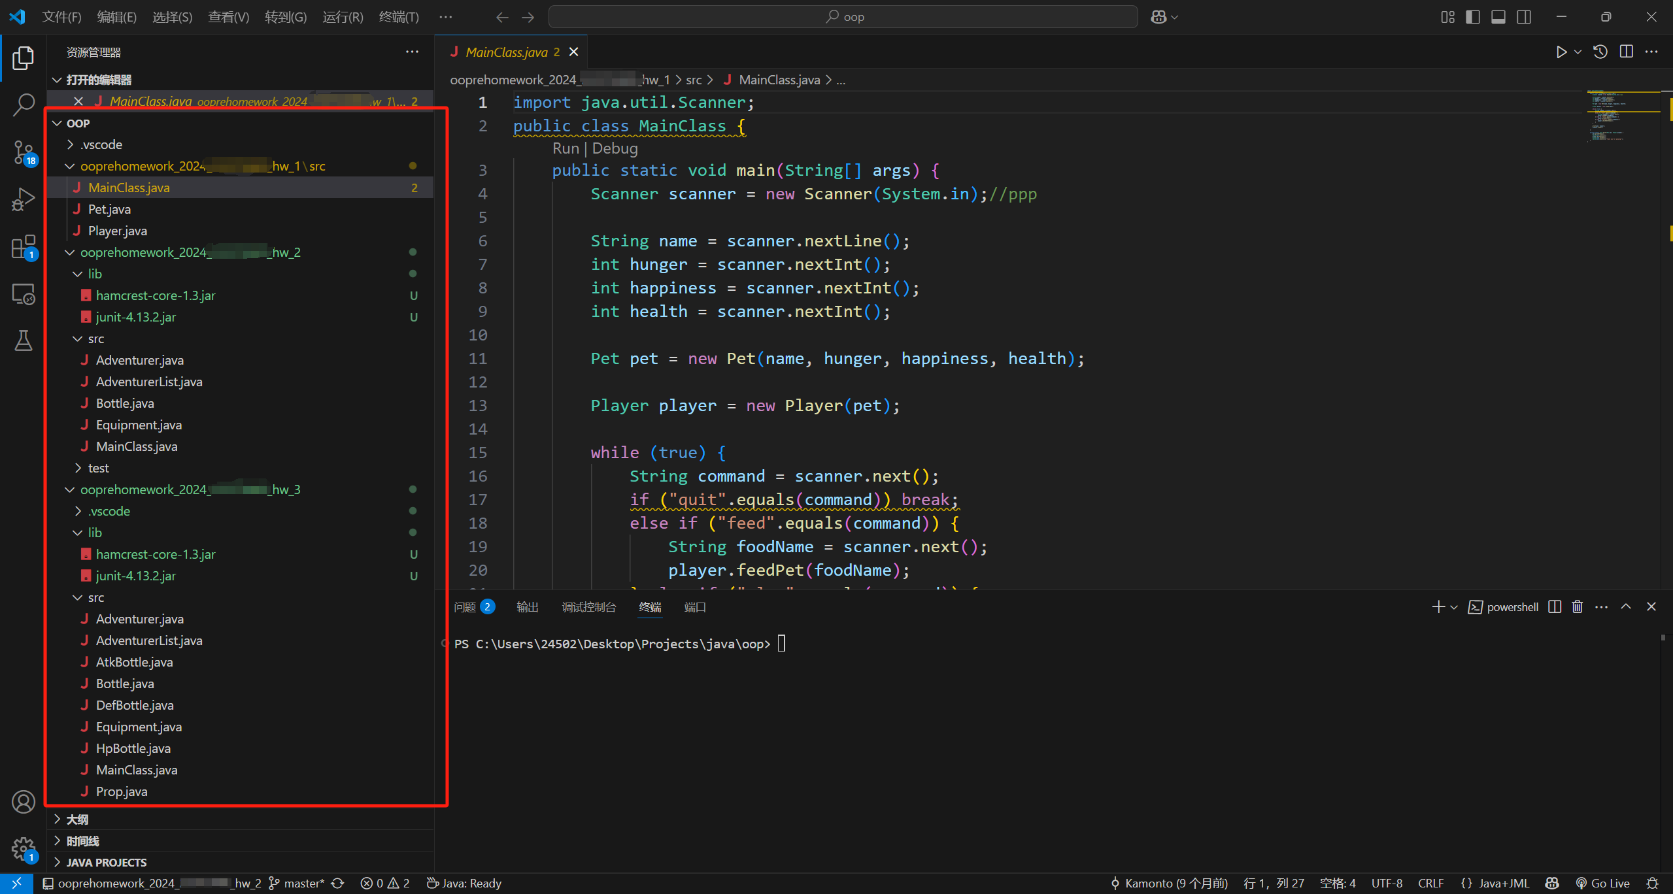
Task: Open the Testing flask view
Action: click(24, 340)
